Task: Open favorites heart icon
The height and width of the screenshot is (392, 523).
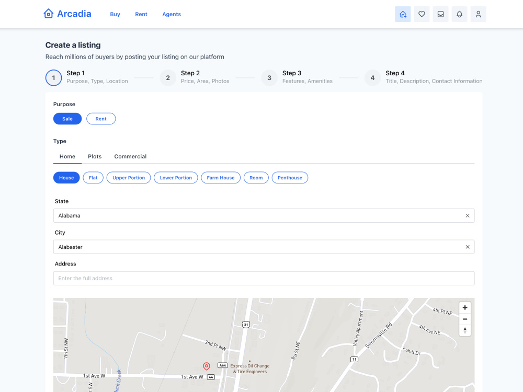Action: 422,14
